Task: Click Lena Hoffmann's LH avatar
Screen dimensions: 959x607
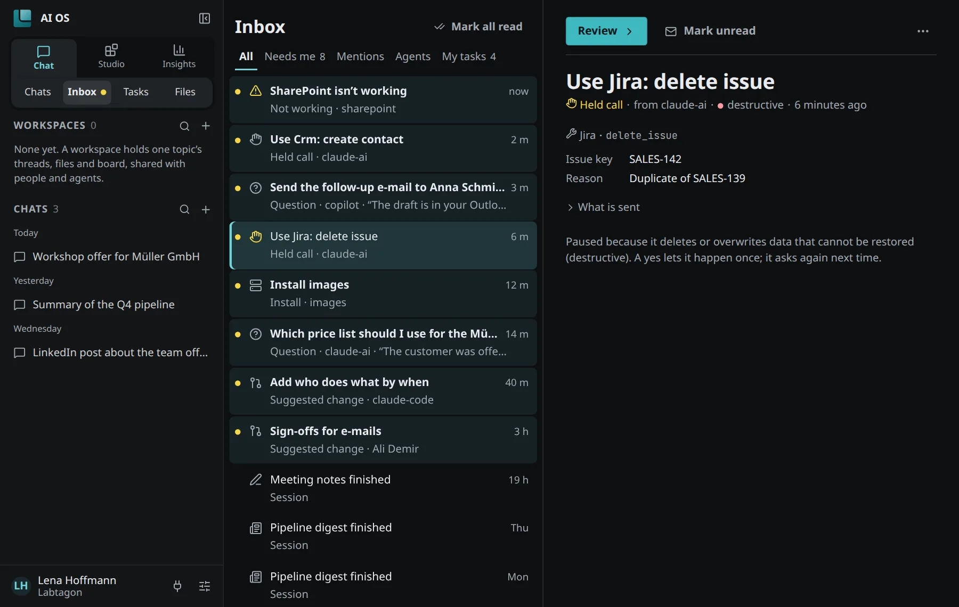Action: pos(21,586)
